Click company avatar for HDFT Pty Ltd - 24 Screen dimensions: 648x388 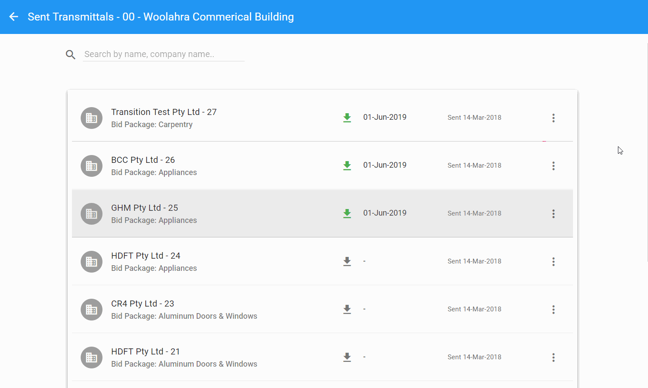(x=92, y=262)
